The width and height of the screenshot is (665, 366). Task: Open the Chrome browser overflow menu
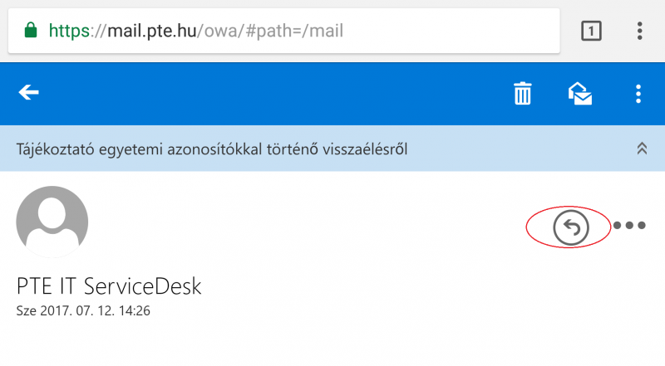[639, 31]
